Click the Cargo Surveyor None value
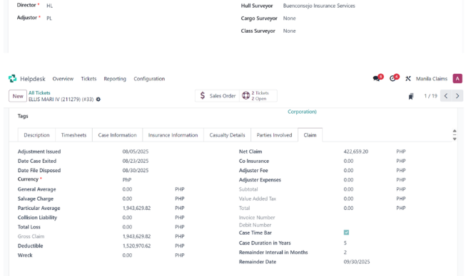 click(289, 18)
